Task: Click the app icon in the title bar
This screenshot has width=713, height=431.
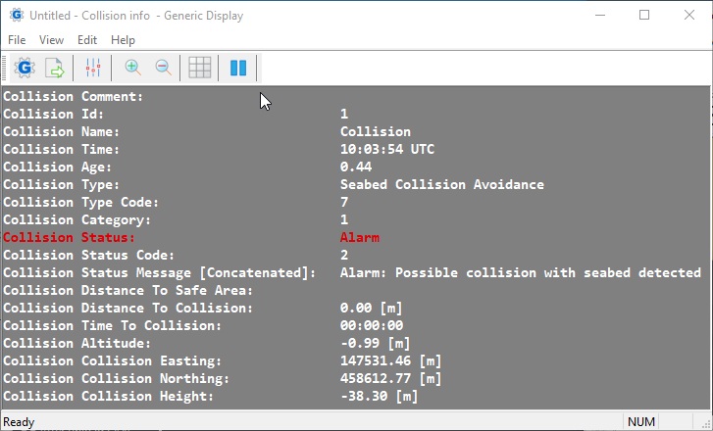Action: 17,16
